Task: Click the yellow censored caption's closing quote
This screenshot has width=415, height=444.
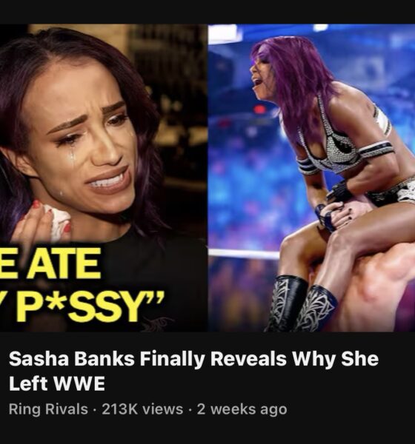Action: tap(158, 296)
